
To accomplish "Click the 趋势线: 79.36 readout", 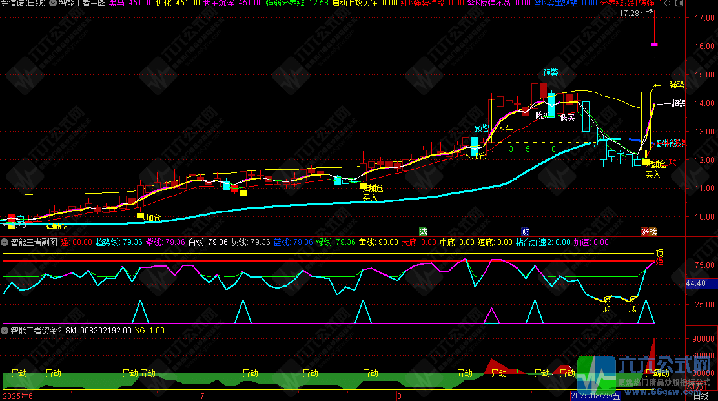I will coord(119,242).
